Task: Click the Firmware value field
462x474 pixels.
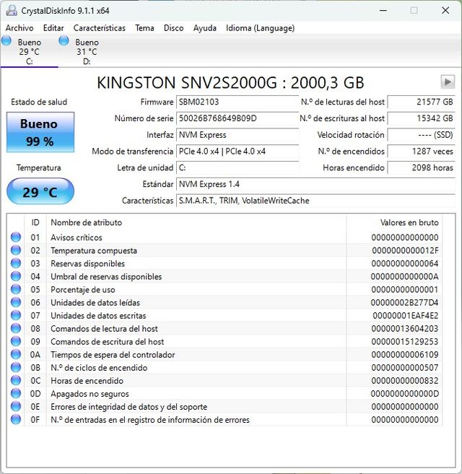Action: tap(237, 102)
